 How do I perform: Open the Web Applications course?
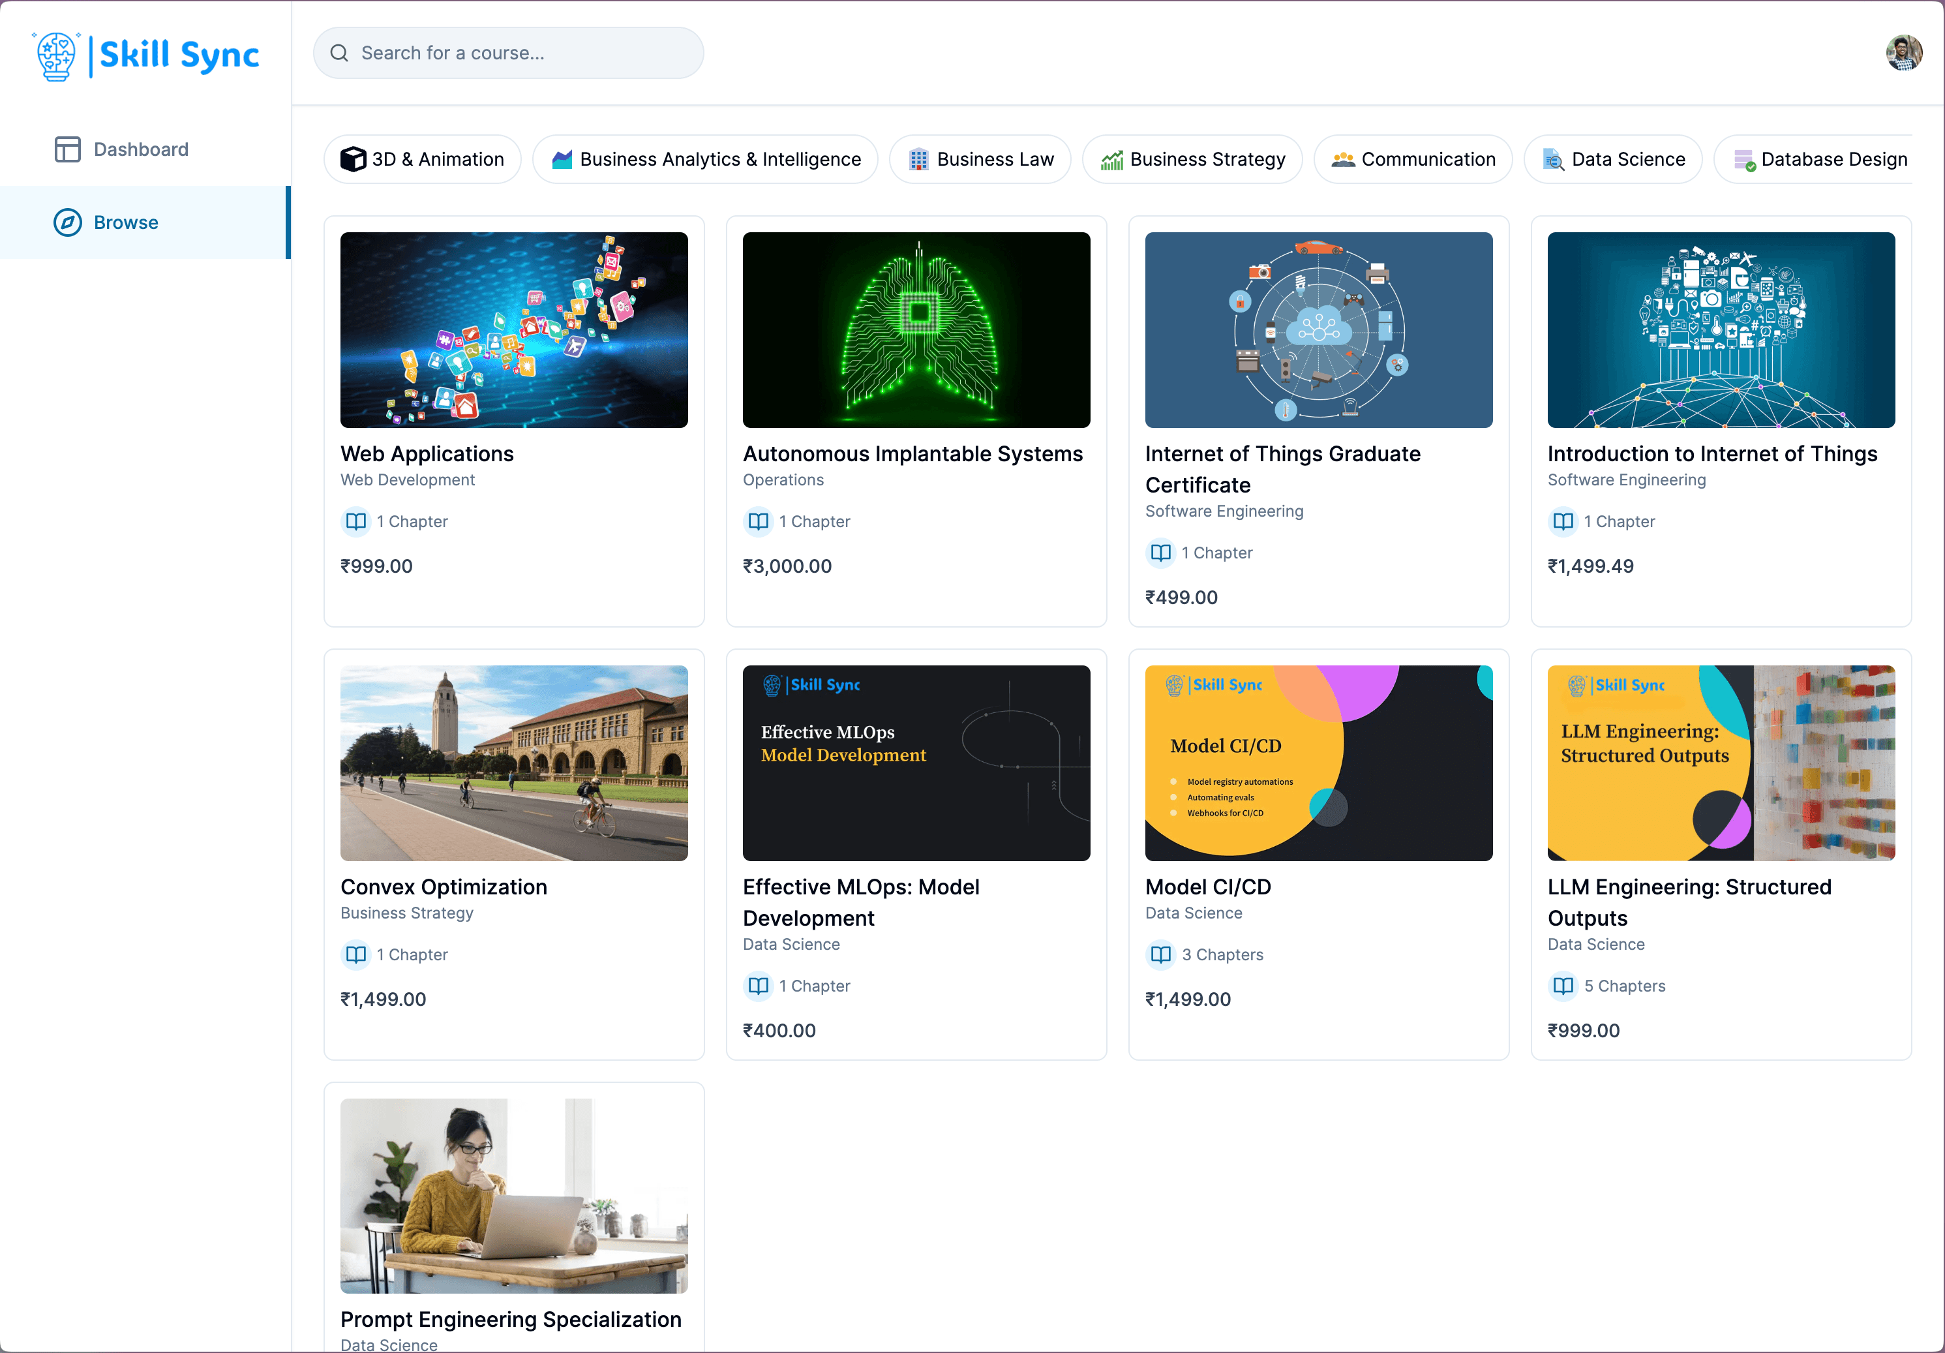point(513,330)
